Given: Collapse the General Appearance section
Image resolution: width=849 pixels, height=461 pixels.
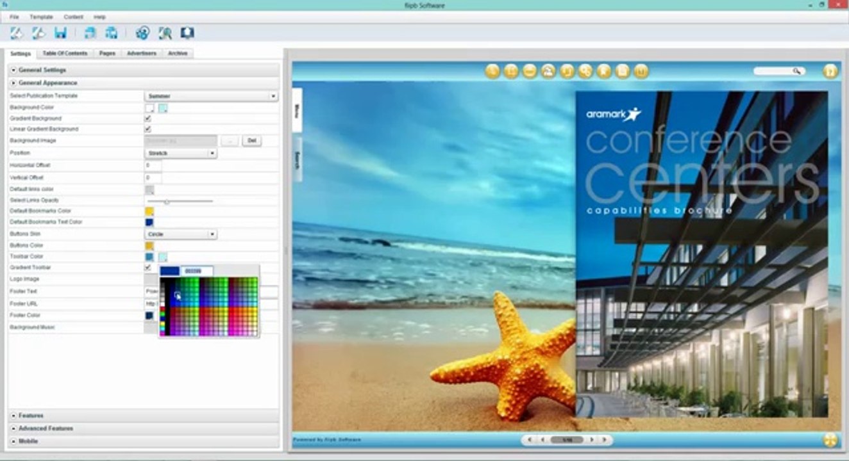Looking at the screenshot, I should click(x=144, y=83).
